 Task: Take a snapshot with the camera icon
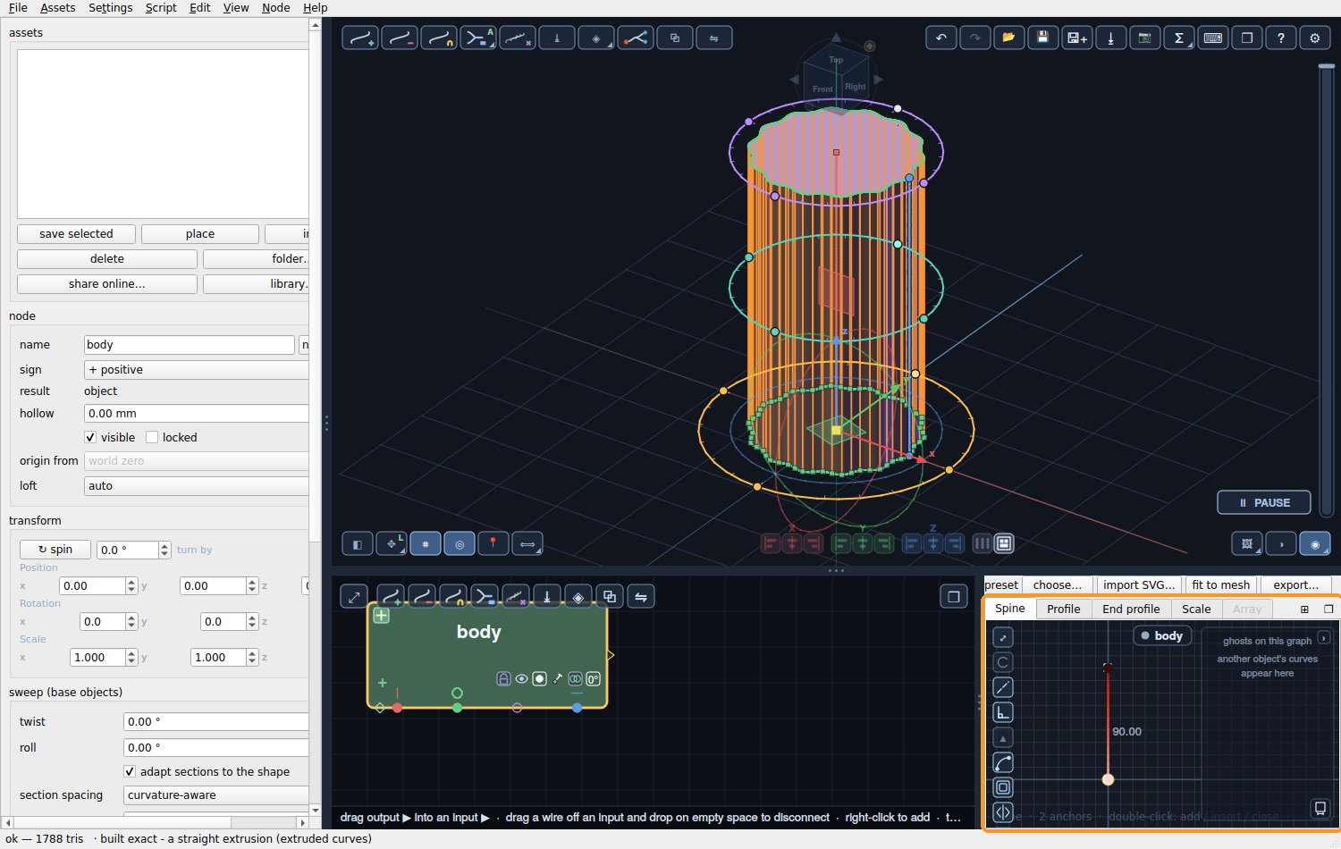tap(1144, 38)
